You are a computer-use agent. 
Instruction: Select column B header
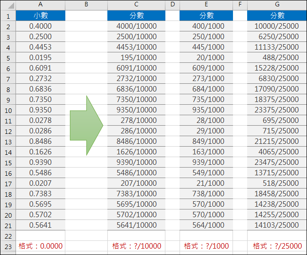point(86,5)
